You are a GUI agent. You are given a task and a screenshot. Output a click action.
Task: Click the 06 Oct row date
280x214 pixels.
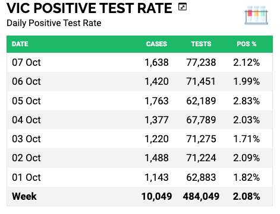point(26,81)
